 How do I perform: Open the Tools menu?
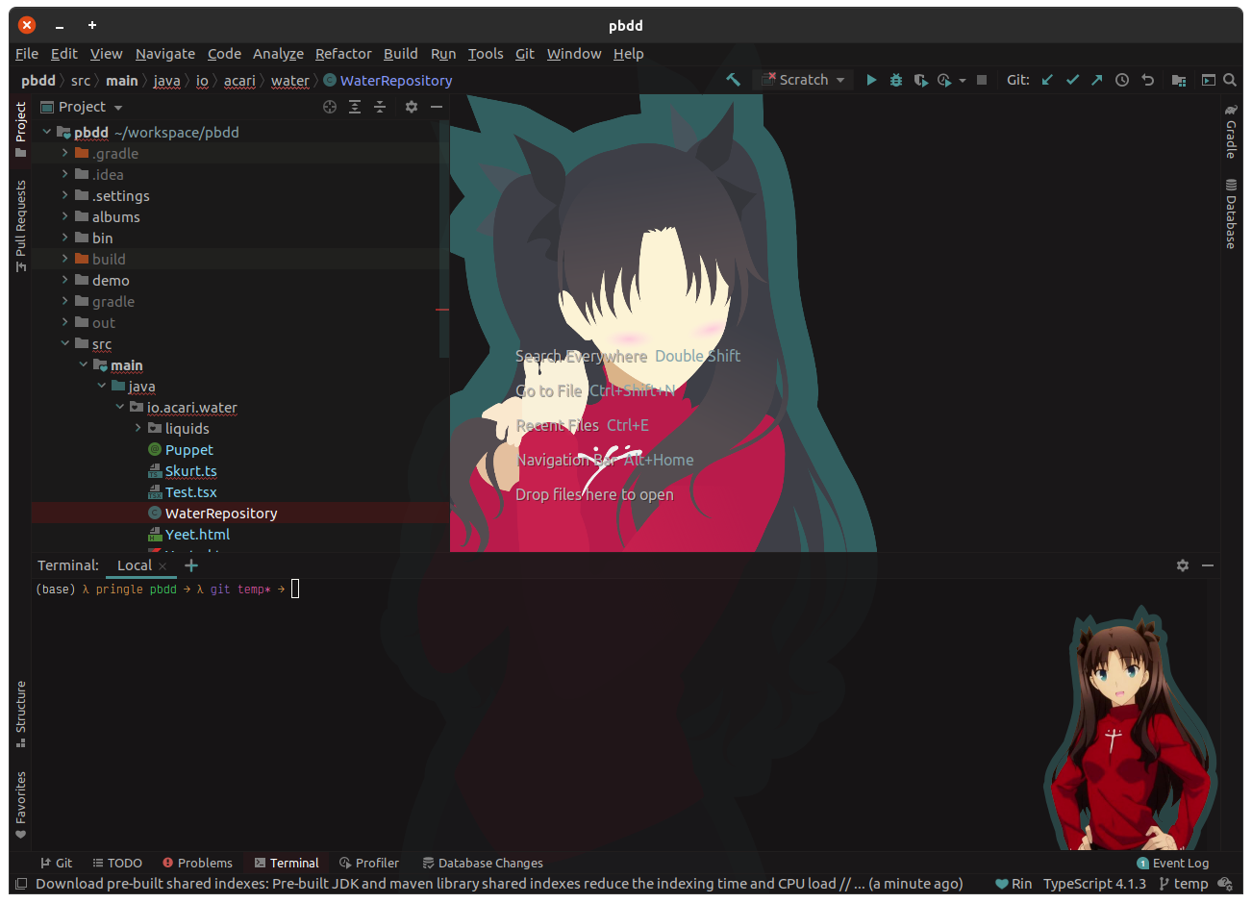point(486,54)
